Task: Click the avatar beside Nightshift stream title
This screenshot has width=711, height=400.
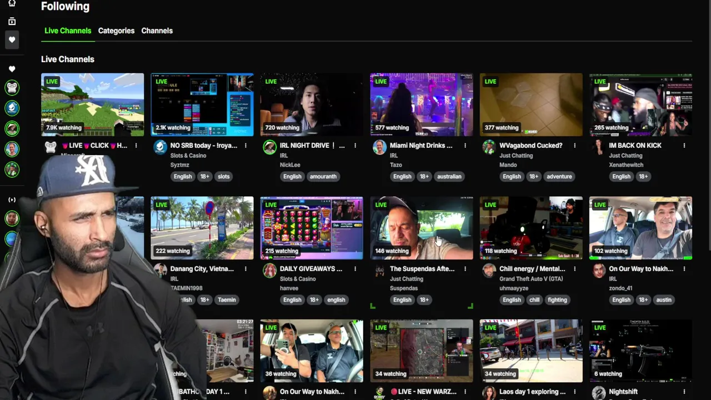Action: 599,393
